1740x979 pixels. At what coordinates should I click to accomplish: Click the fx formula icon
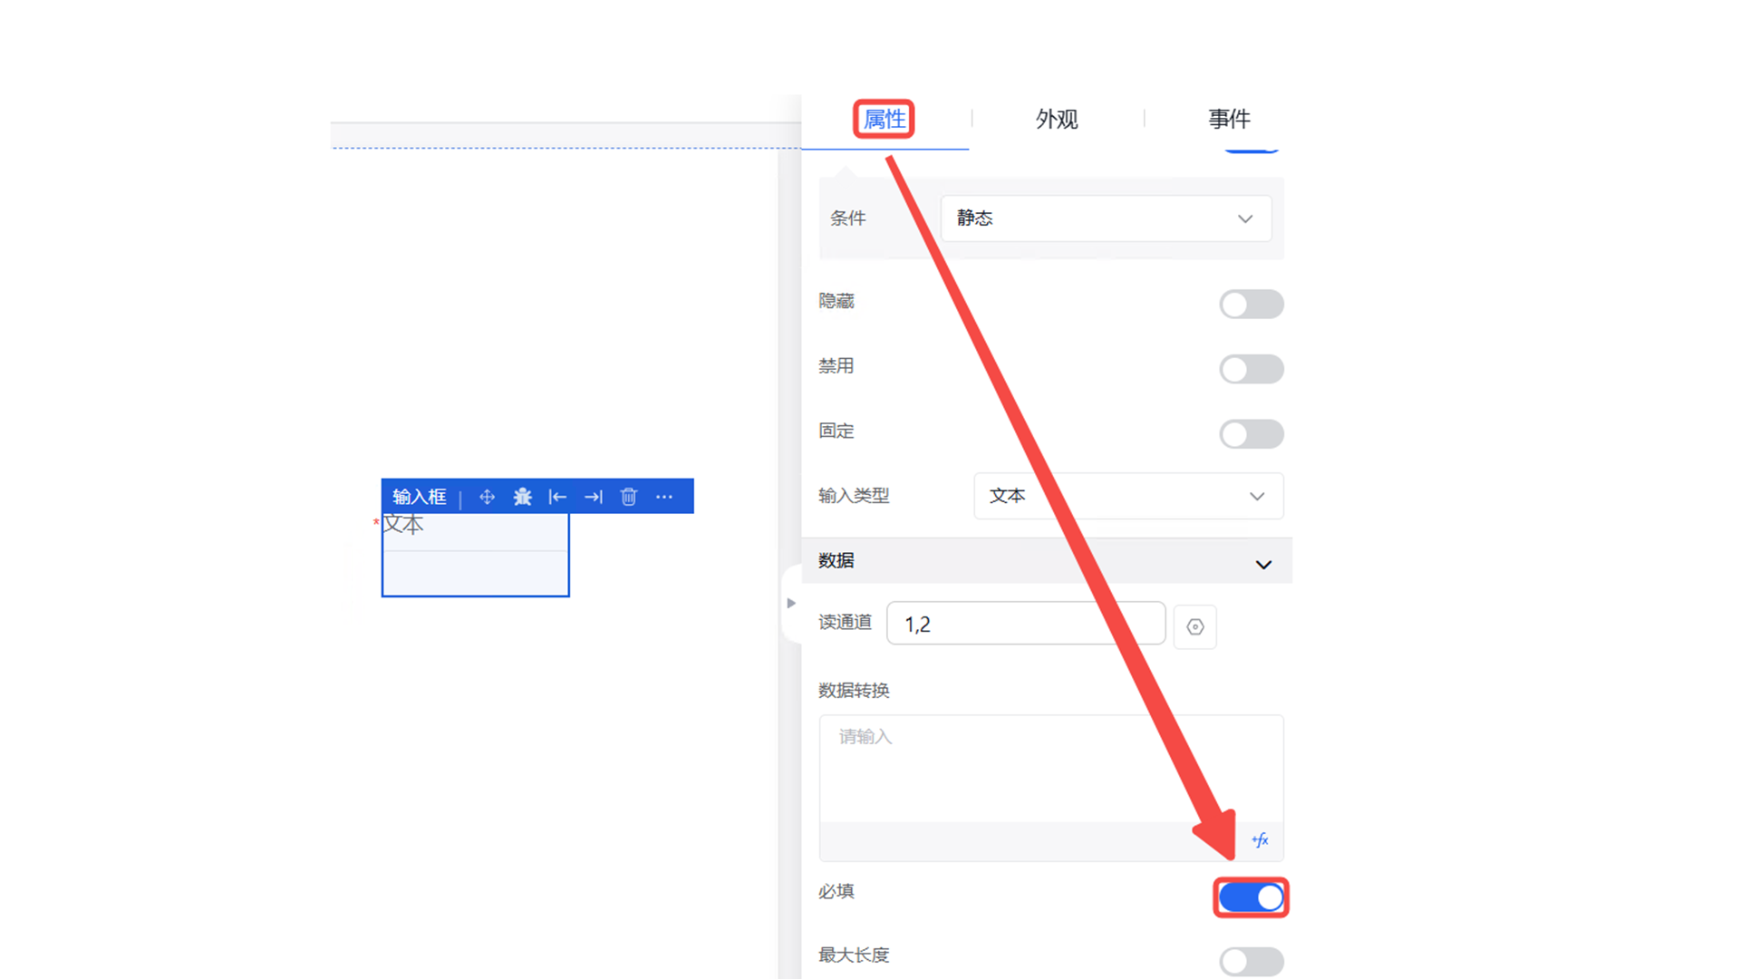(x=1261, y=840)
